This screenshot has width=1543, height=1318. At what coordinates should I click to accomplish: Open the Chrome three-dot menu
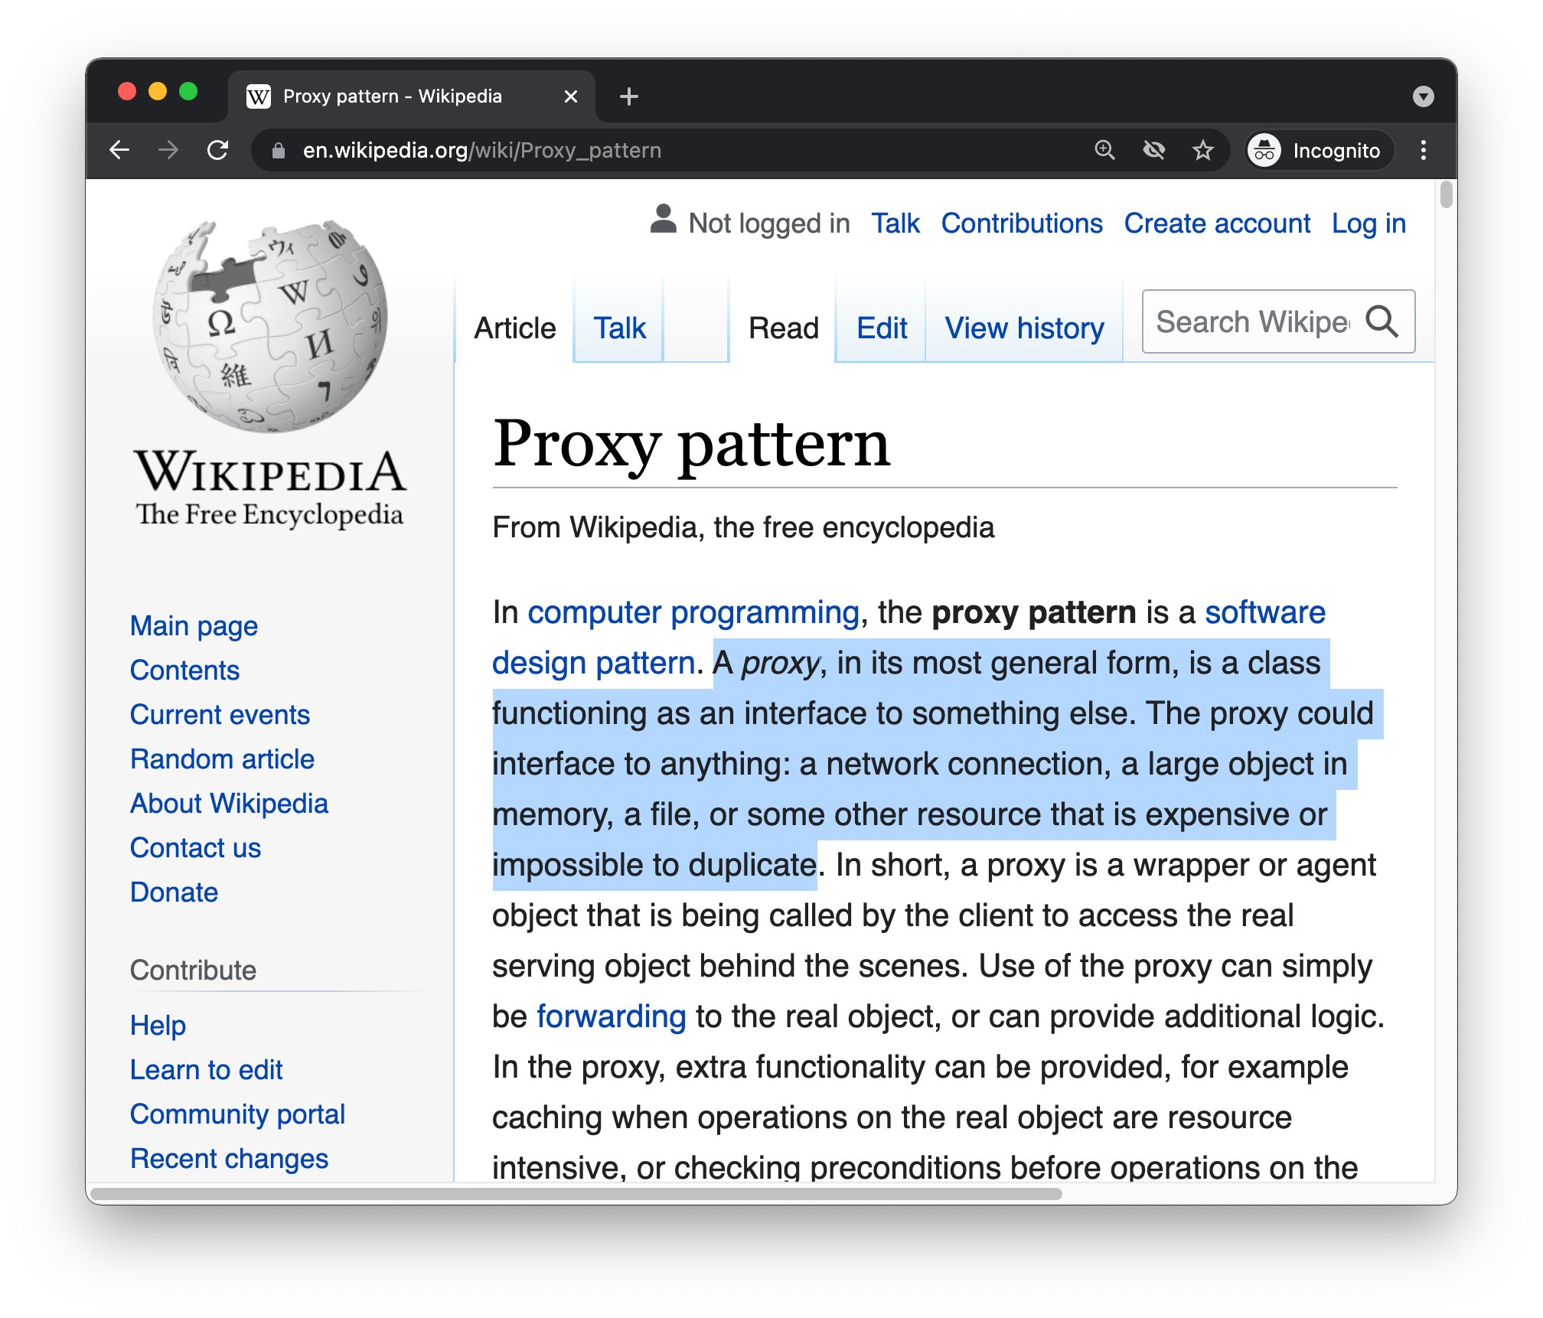click(1425, 150)
